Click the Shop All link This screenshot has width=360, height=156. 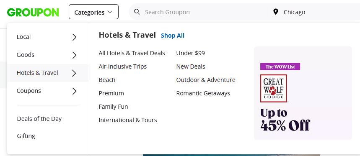tap(173, 36)
